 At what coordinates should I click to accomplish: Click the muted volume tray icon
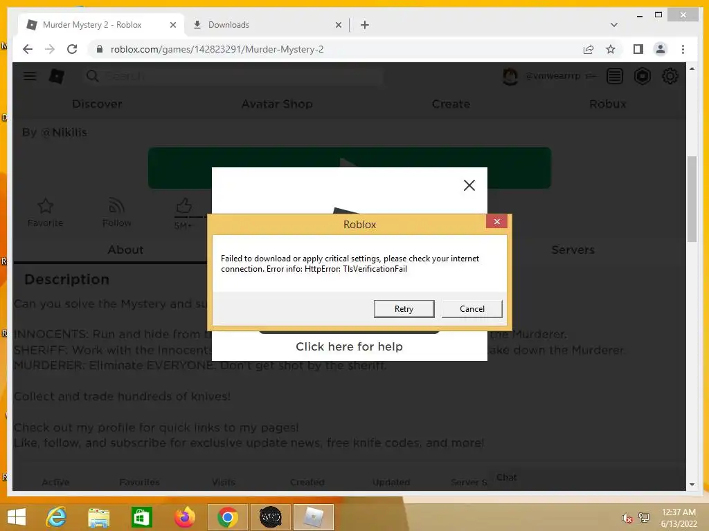pyautogui.click(x=627, y=518)
